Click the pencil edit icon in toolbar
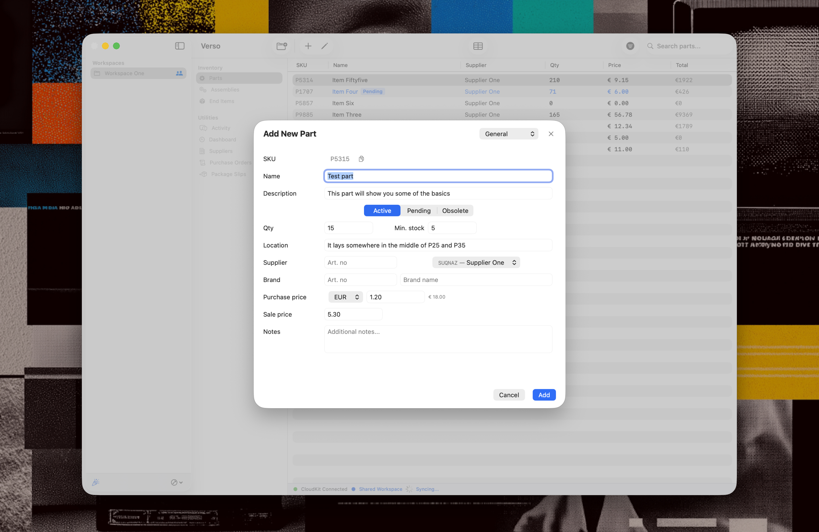This screenshot has width=819, height=532. tap(324, 46)
